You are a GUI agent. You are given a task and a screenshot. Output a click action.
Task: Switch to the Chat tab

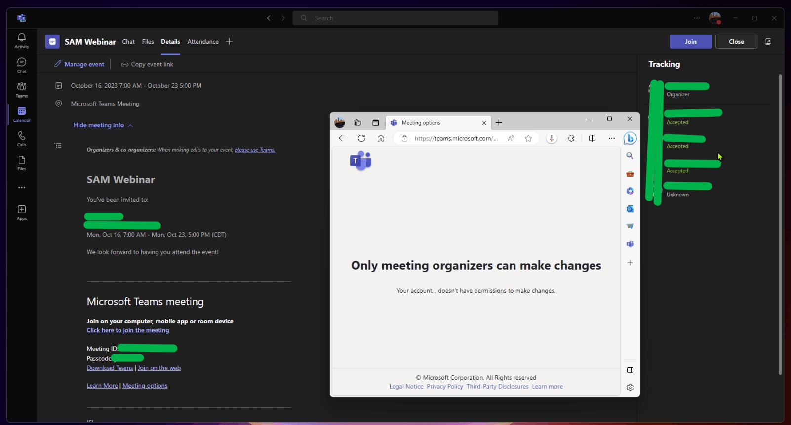click(128, 42)
